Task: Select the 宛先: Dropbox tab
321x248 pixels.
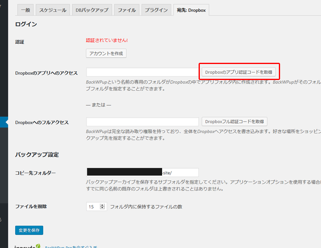Action: coord(191,10)
